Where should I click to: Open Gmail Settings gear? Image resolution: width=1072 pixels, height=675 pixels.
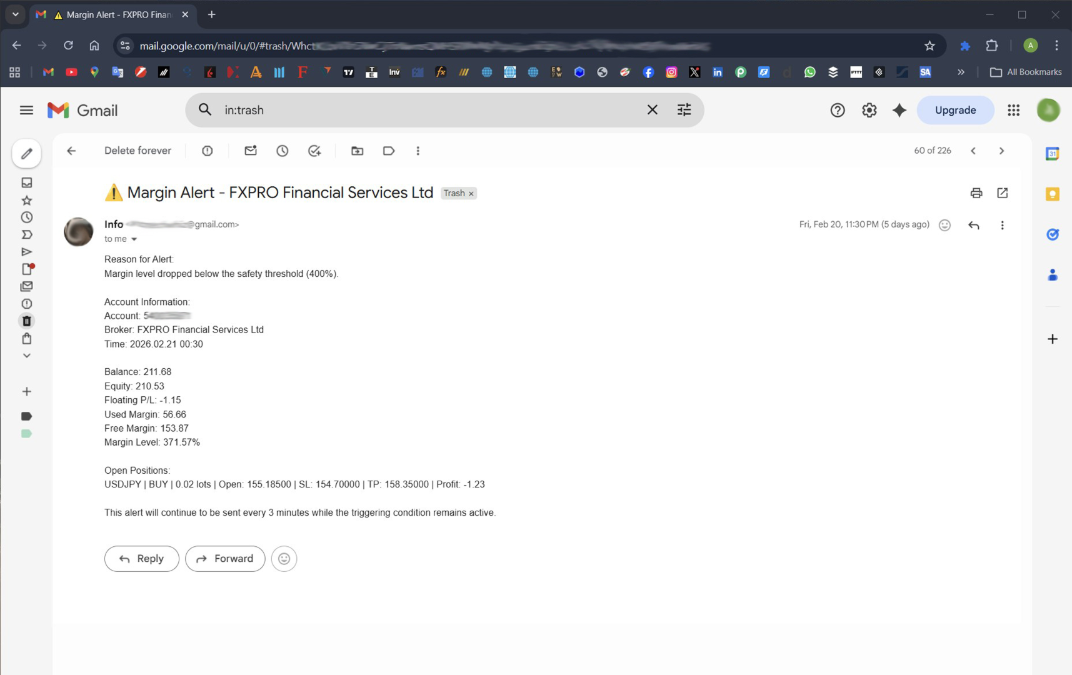(869, 111)
